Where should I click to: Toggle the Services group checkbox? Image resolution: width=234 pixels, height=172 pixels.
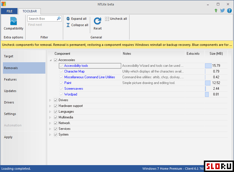pos(55,129)
